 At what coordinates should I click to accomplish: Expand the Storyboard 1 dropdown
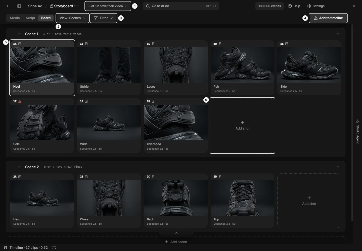point(64,6)
